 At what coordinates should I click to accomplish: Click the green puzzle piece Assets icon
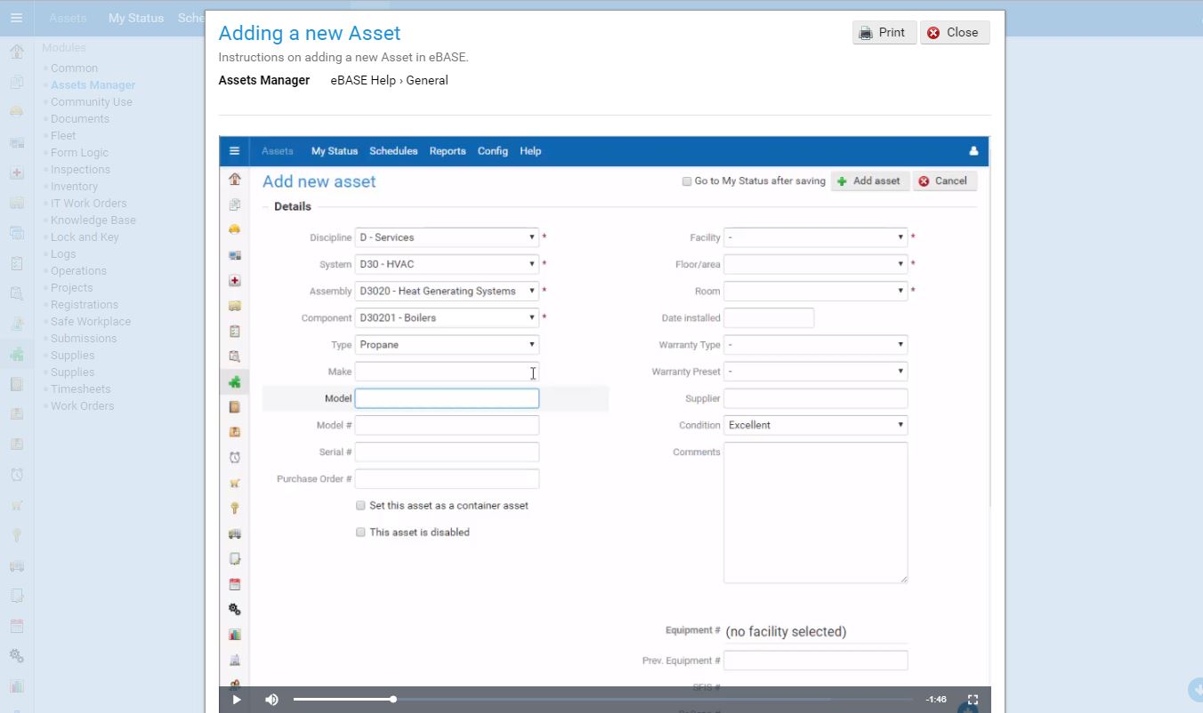(x=234, y=381)
